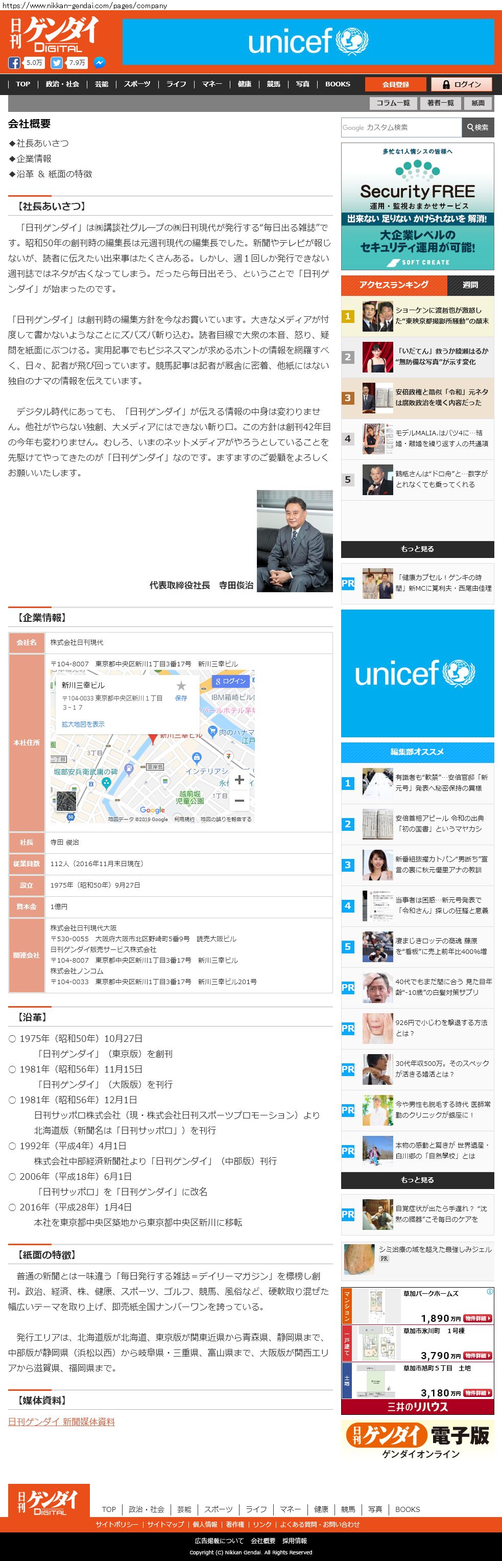Click もっと見る under access ranking
This screenshot has width=502, height=1561.
pos(417,549)
